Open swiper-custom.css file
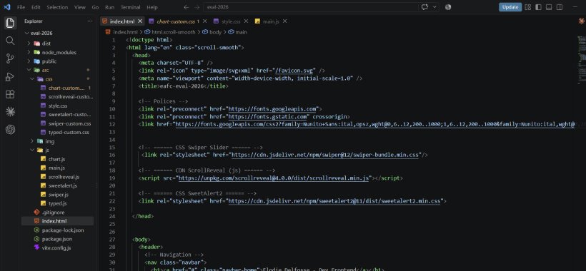The height and width of the screenshot is (271, 586). (69, 123)
